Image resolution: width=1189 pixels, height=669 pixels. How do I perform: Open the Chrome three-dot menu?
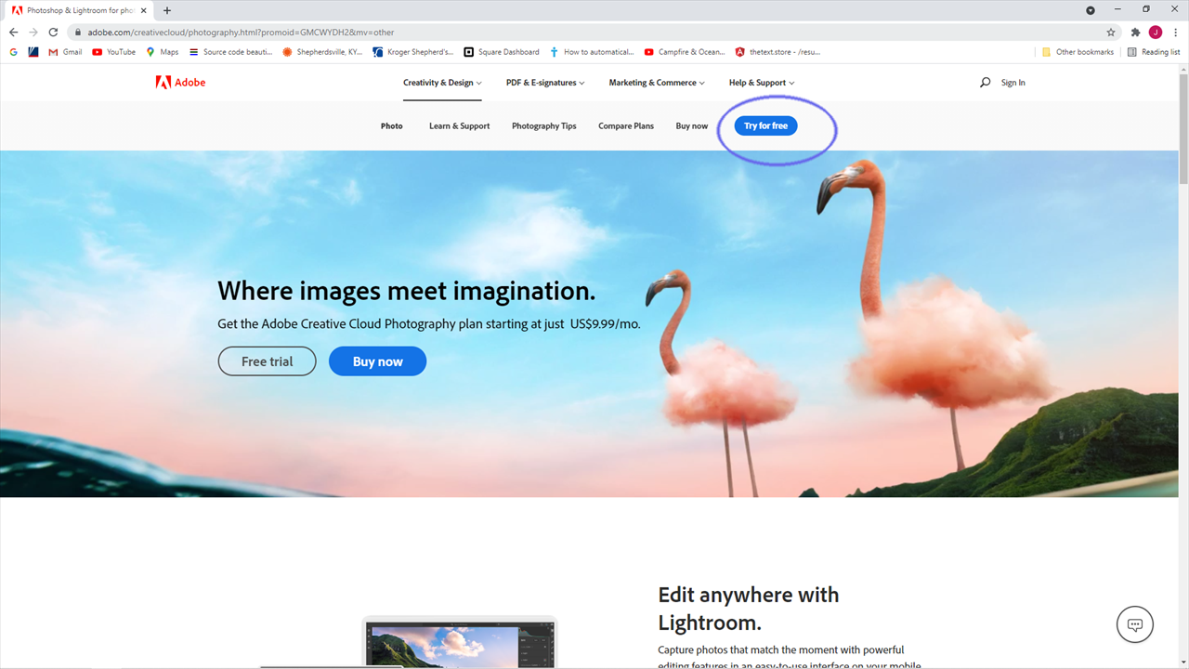[x=1176, y=32]
